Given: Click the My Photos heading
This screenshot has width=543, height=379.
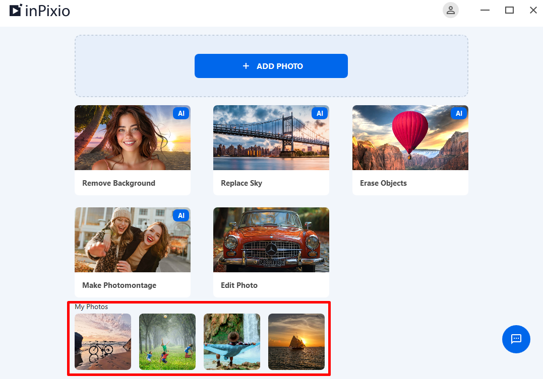Looking at the screenshot, I should click(91, 307).
